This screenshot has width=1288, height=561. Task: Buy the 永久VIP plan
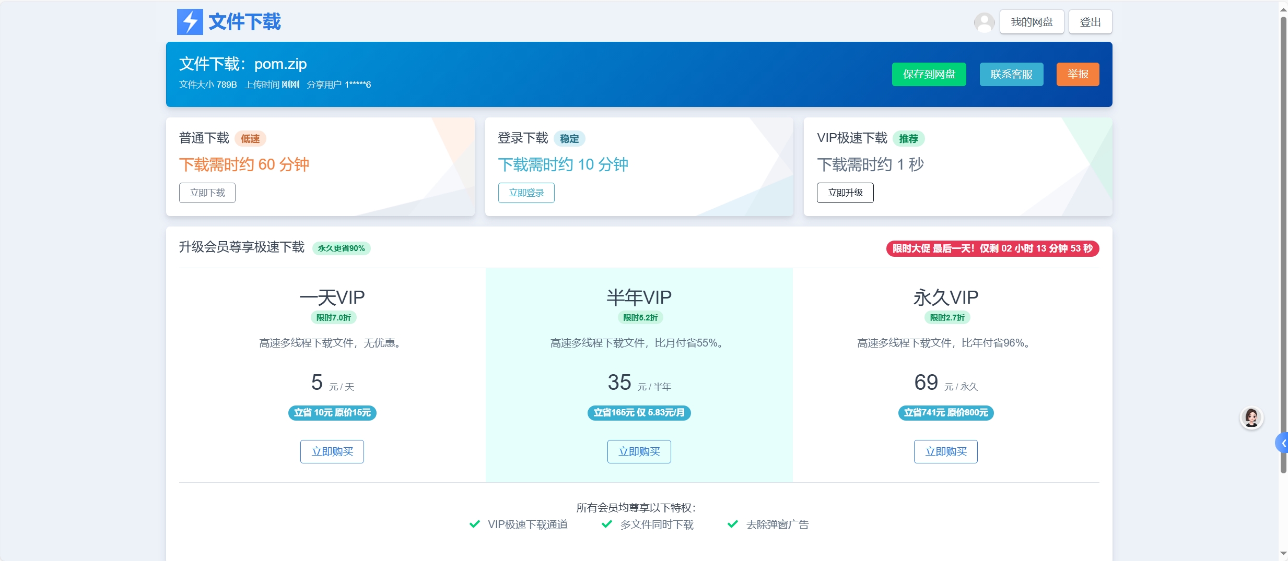(945, 451)
